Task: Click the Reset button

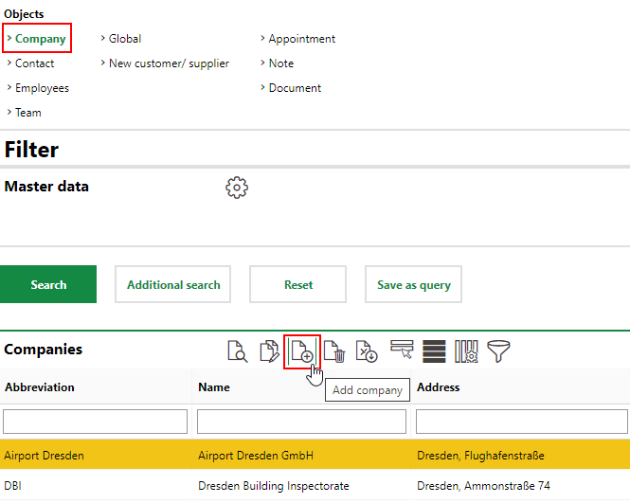Action: point(298,284)
